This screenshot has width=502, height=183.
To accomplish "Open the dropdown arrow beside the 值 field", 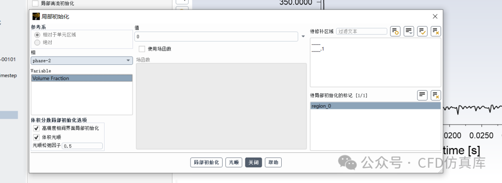I will pos(303,37).
